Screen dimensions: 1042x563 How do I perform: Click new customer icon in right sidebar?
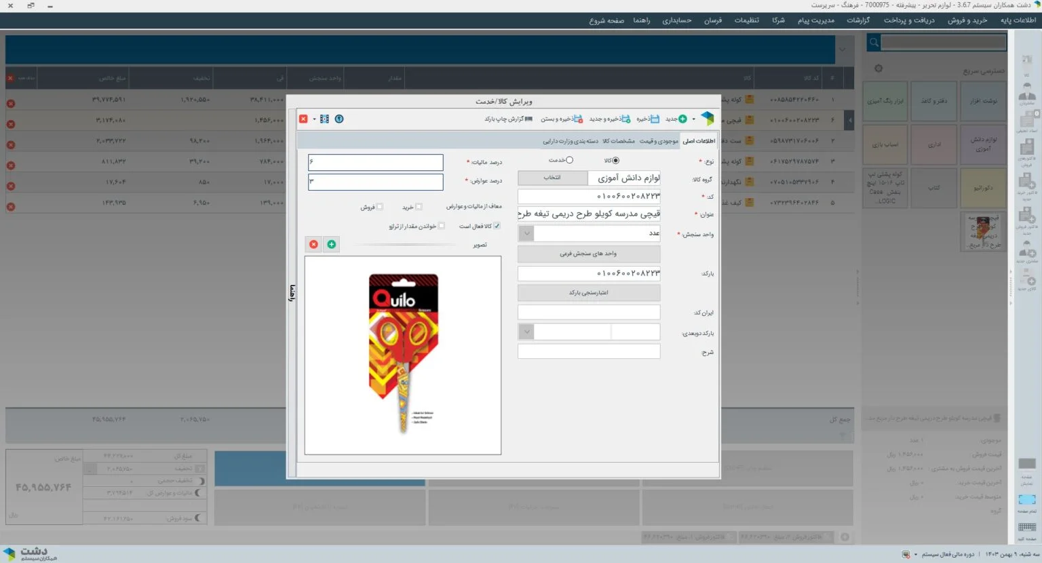click(x=1027, y=250)
